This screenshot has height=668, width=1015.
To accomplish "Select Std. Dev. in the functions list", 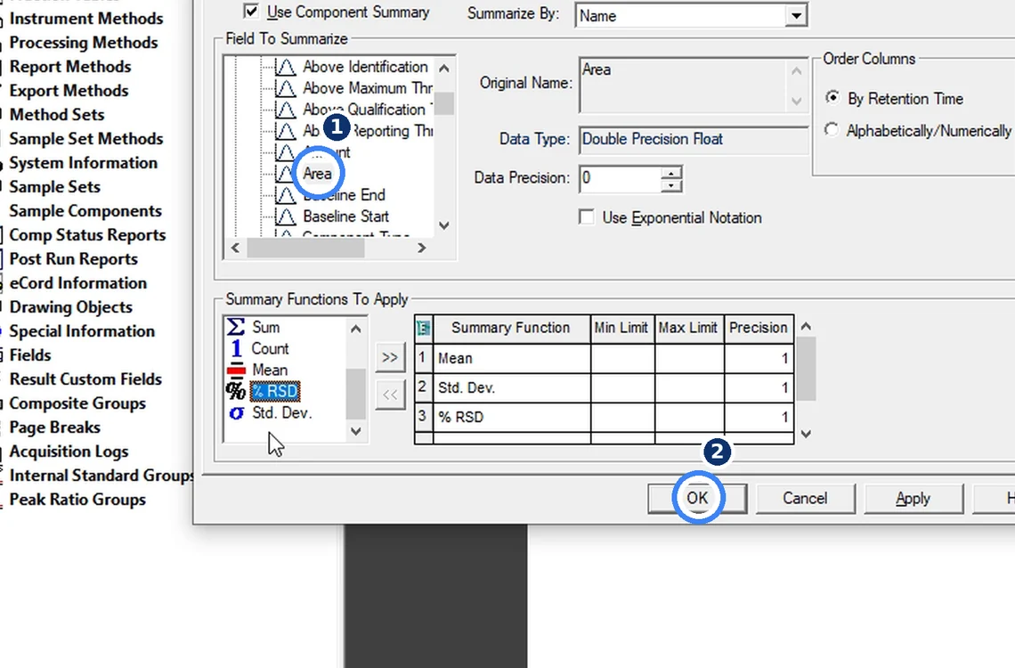I will 281,413.
